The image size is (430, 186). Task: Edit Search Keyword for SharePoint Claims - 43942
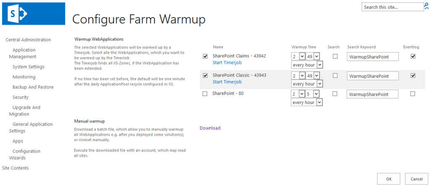(x=373, y=57)
